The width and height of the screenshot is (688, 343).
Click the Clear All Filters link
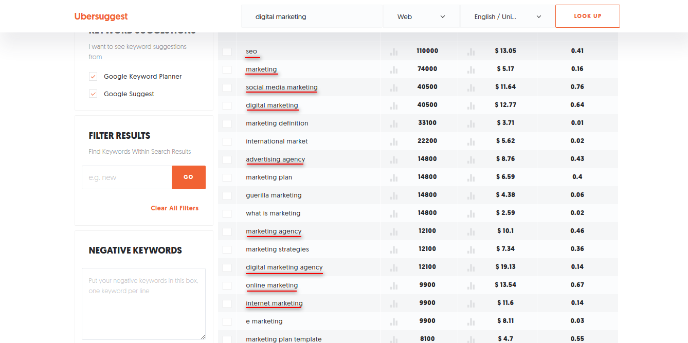pos(174,208)
